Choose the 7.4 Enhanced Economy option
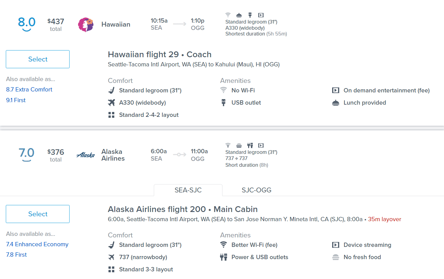Viewport: 444px width, 279px height. (37, 244)
